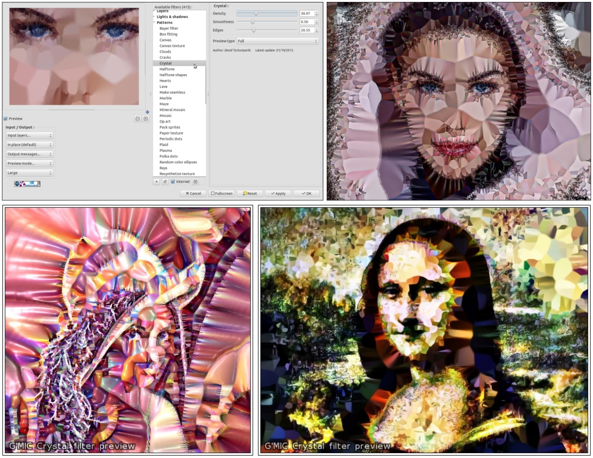The height and width of the screenshot is (458, 593).
Task: Expand the Lights & shadows category
Action: point(154,17)
